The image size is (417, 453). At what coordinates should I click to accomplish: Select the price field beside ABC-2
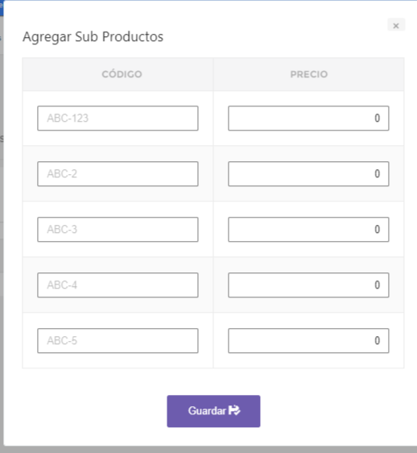308,173
